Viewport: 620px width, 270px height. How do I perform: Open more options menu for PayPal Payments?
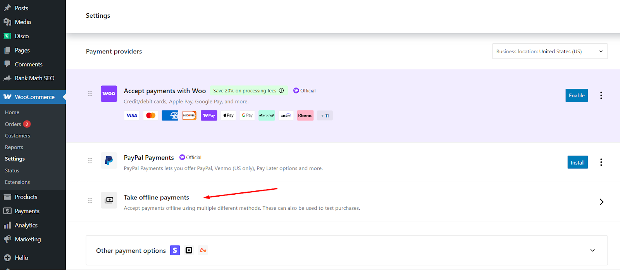pyautogui.click(x=601, y=162)
